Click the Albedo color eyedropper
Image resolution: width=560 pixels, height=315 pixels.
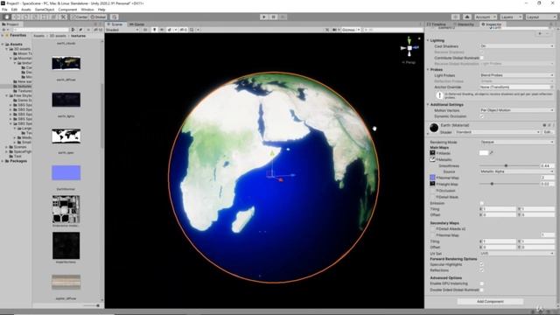coord(492,153)
